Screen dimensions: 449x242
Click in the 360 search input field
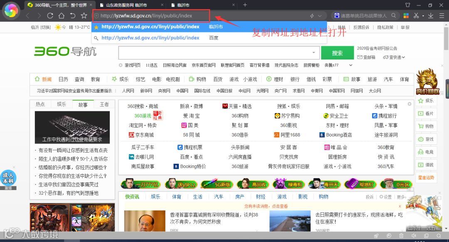[x=215, y=53]
